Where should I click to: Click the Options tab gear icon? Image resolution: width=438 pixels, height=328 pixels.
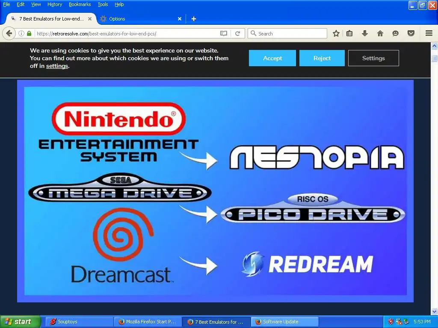pos(104,19)
